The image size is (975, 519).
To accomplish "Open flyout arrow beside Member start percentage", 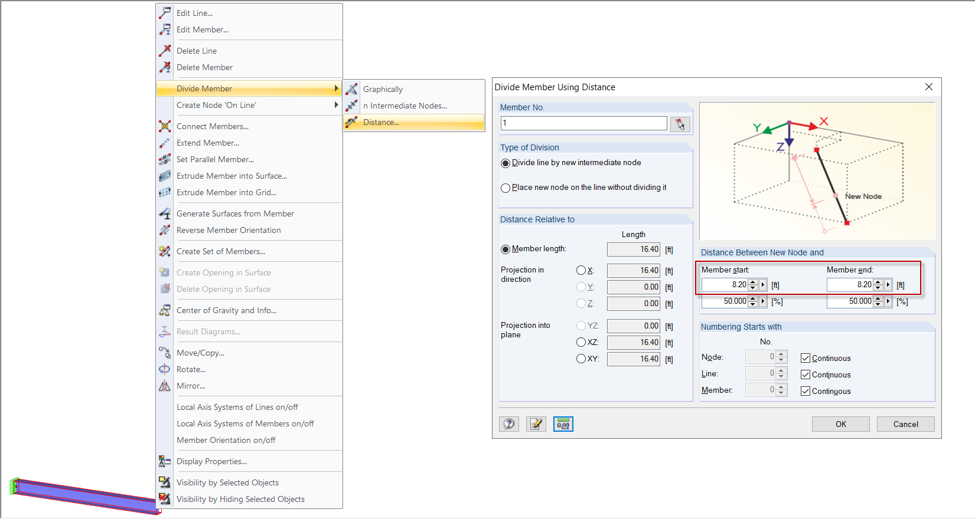I will tap(763, 301).
